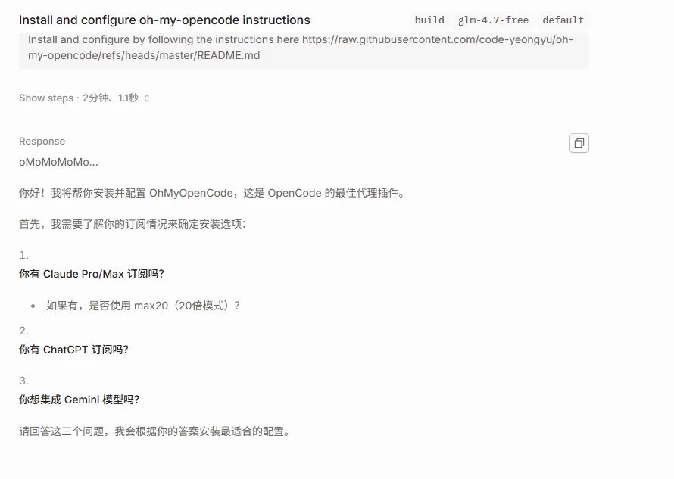This screenshot has height=479, width=674.
Task: Open the raw.githubusercontent.com README link
Action: (300, 47)
